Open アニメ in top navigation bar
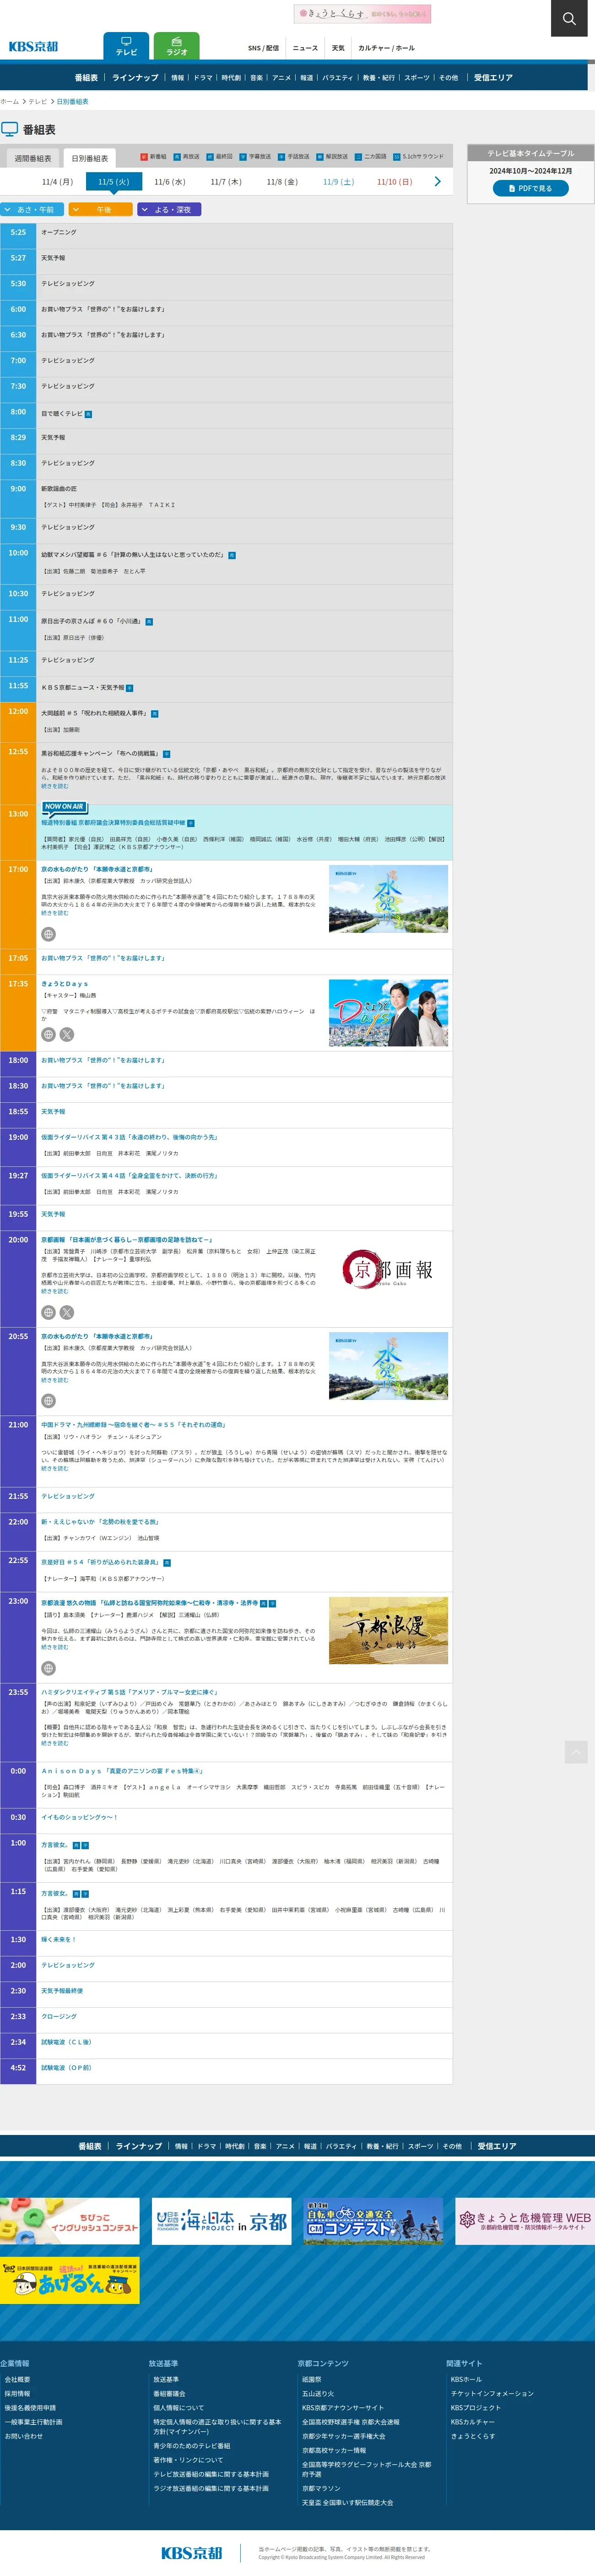595x2576 pixels. point(282,78)
